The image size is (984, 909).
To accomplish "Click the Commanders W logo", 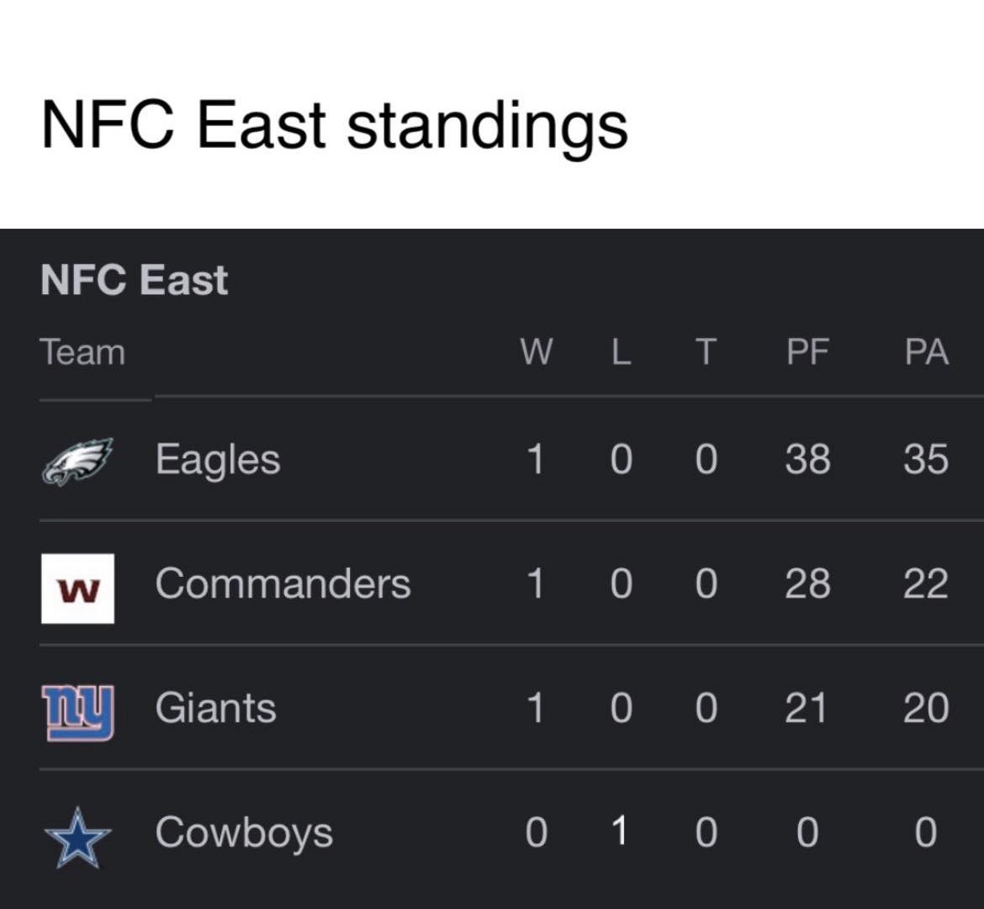I will coord(78,589).
